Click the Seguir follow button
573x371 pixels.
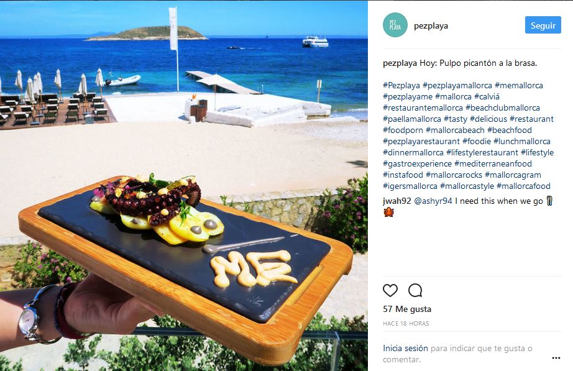(543, 25)
